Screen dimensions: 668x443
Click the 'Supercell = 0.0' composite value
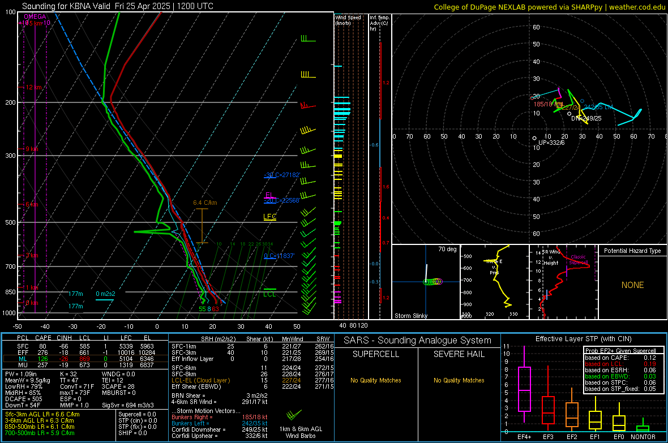point(137,414)
